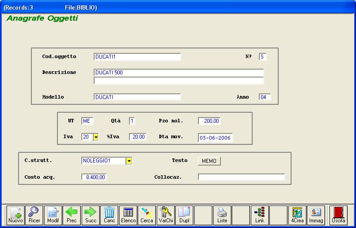Image resolution: width=356 pixels, height=228 pixels.
Task: Click the Qtà field showing 1
Action: (132, 121)
